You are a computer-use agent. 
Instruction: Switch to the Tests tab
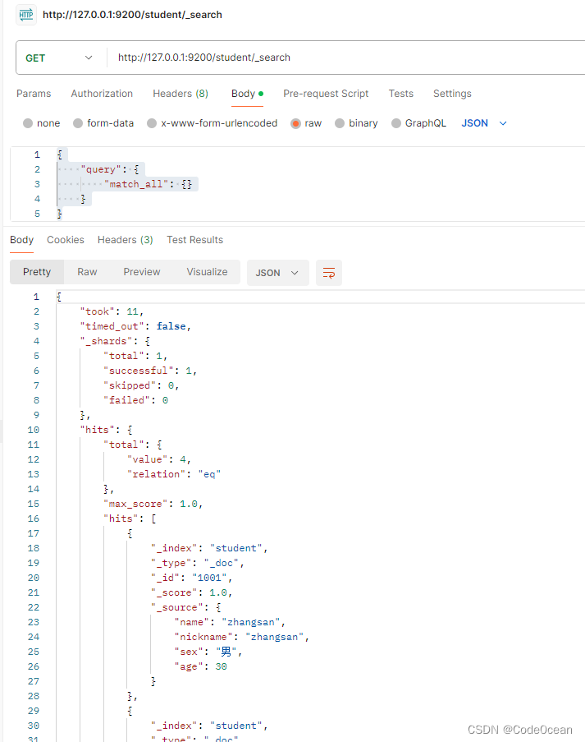[x=400, y=94]
